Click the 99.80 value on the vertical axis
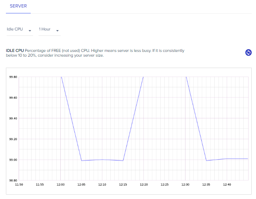Screen dimensions: 256x199 click(13, 77)
